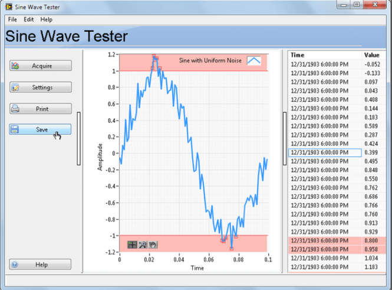Open the Edit menu

click(x=29, y=19)
